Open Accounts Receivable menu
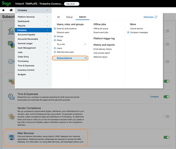 [33, 39]
